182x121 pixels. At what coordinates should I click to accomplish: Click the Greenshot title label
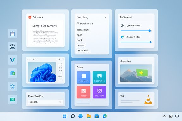[125, 61]
